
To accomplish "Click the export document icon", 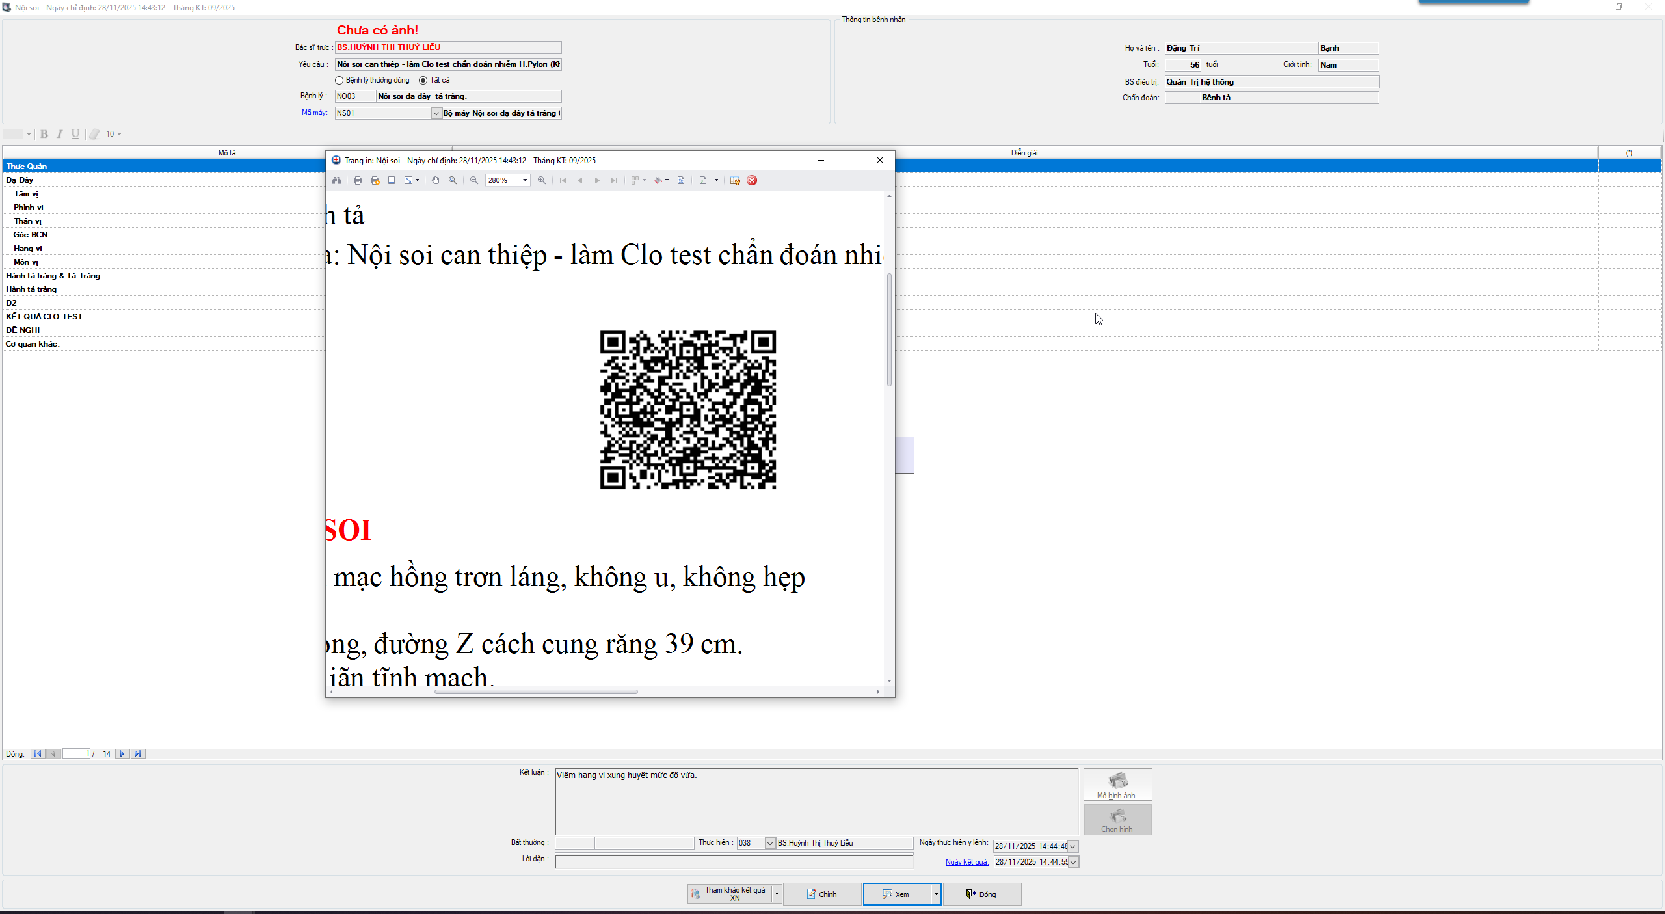I will point(702,180).
